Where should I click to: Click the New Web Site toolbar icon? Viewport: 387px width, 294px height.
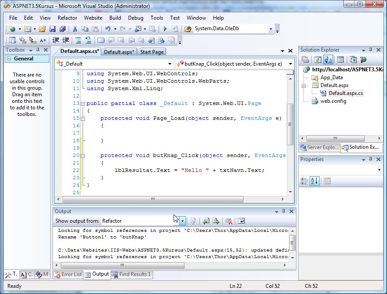point(12,29)
